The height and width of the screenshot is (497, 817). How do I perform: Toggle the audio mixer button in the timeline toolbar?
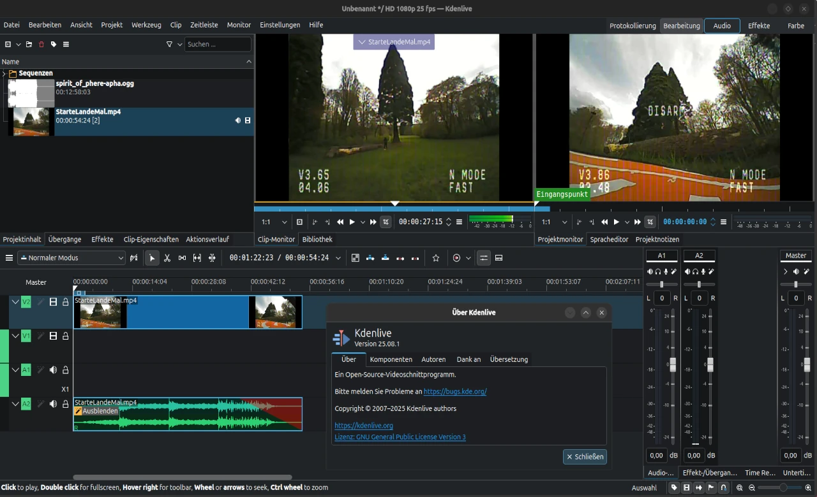[484, 258]
